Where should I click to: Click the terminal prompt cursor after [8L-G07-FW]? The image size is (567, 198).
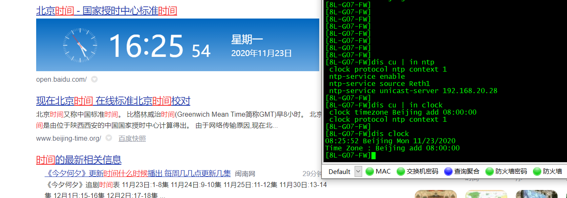point(373,155)
